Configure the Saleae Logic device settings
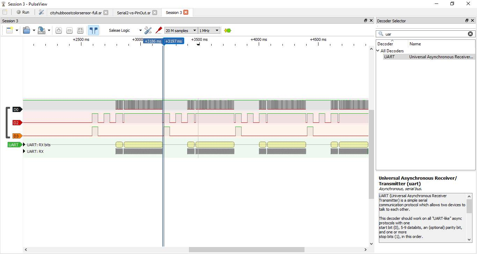 [x=148, y=30]
